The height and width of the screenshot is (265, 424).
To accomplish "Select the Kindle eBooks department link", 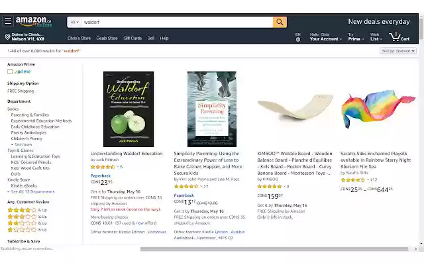I will coord(24,185).
